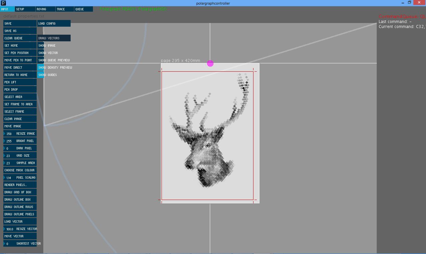
Task: Click the Save button
Action: [20, 23]
